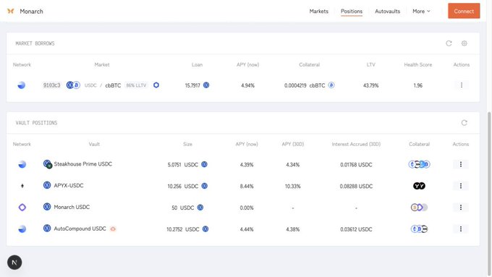
Task: Refresh the Market Borrows table
Action: click(449, 43)
